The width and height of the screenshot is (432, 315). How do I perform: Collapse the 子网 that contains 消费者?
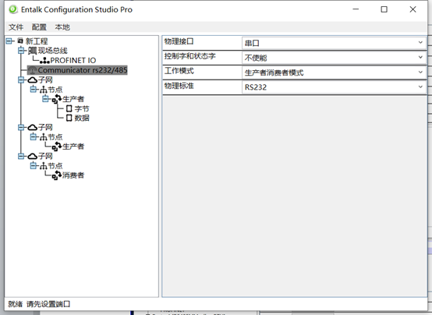pyautogui.click(x=21, y=156)
